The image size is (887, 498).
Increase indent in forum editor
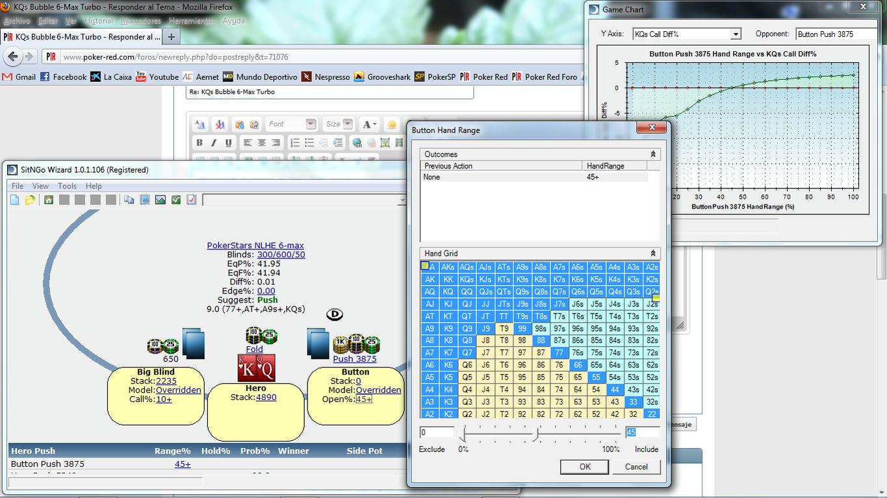338,142
